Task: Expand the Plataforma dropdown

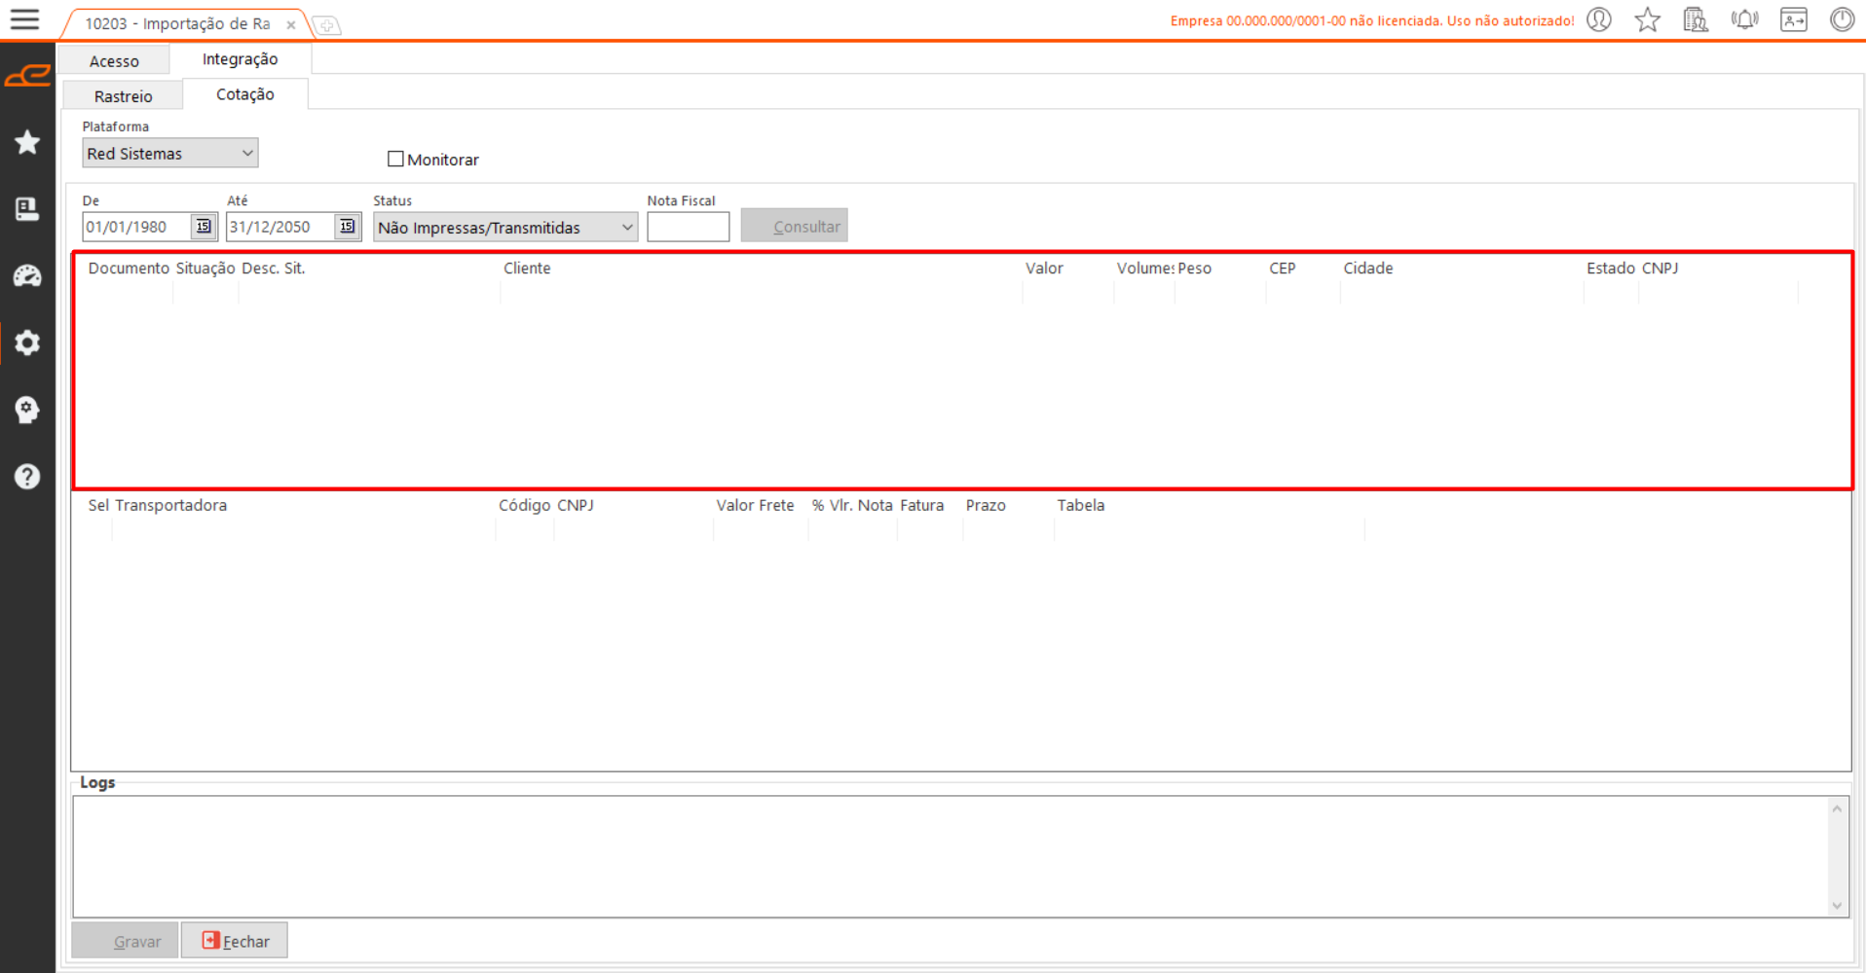Action: coord(247,154)
